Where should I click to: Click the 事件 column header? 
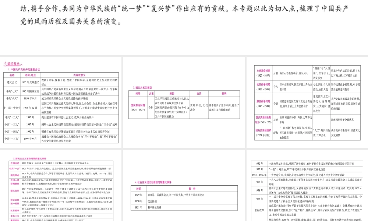pos(192,189)
